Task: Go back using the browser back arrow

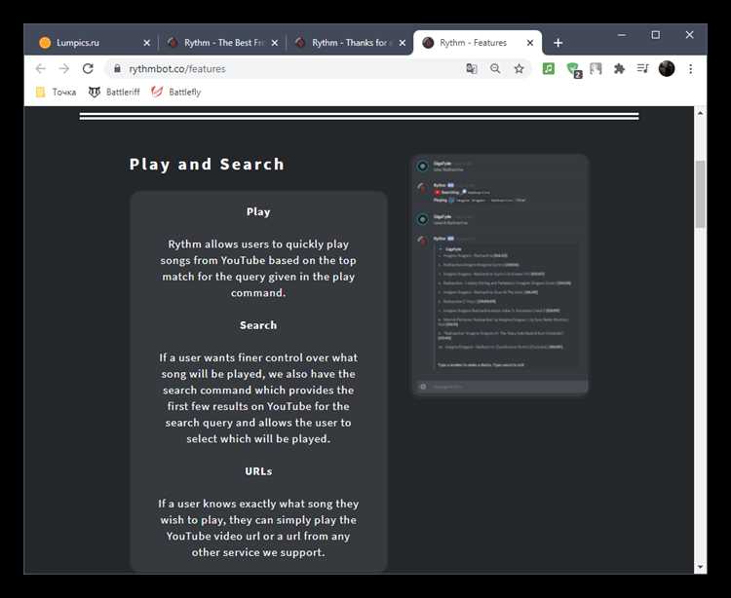Action: (41, 68)
